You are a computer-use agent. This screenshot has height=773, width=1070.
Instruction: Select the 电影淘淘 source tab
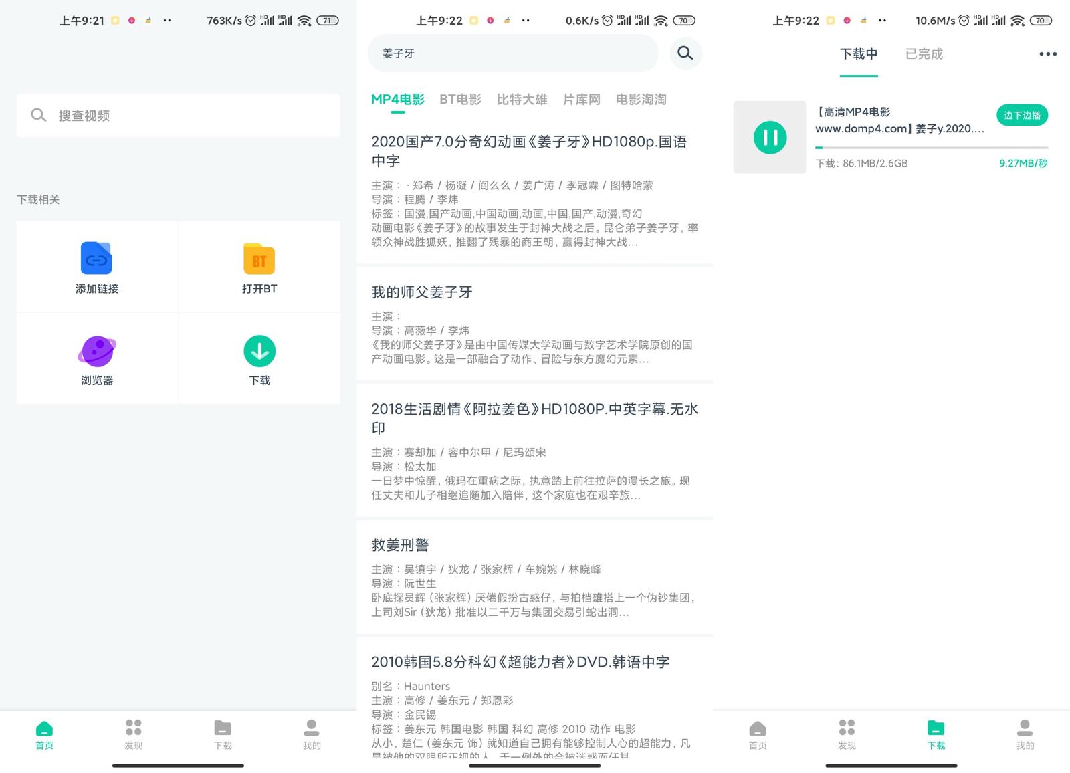641,100
